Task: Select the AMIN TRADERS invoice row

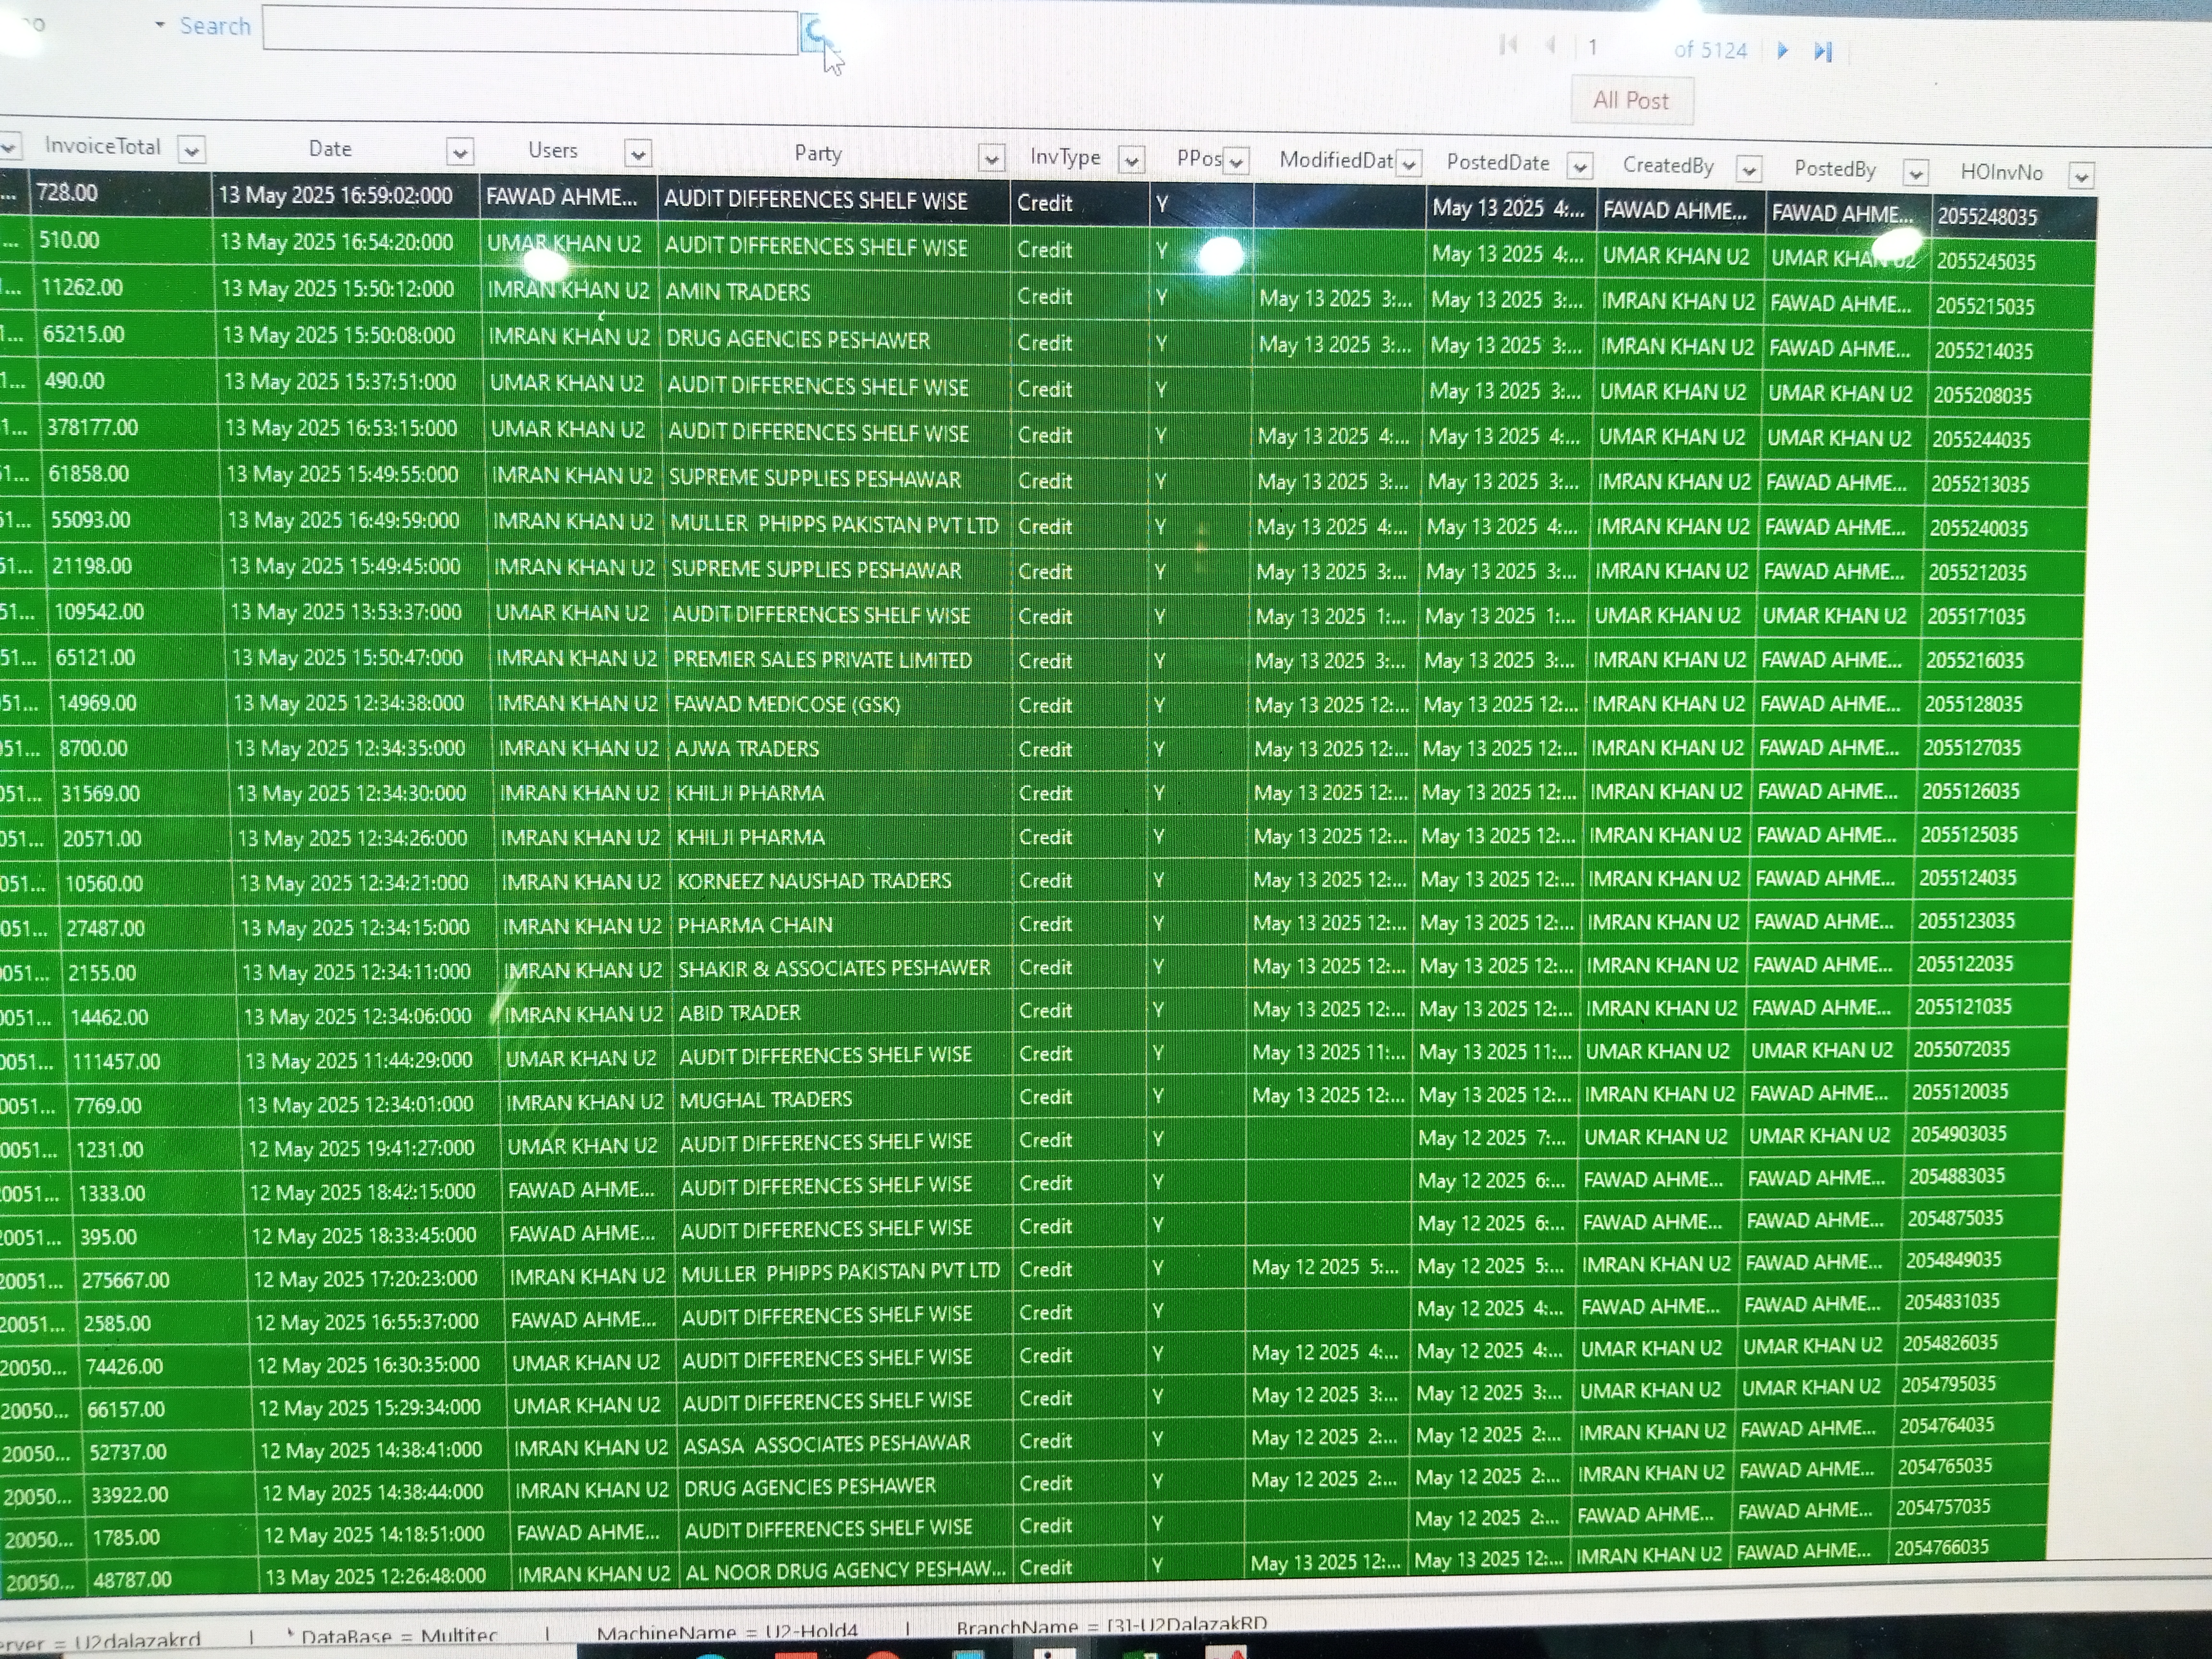Action: 738,293
